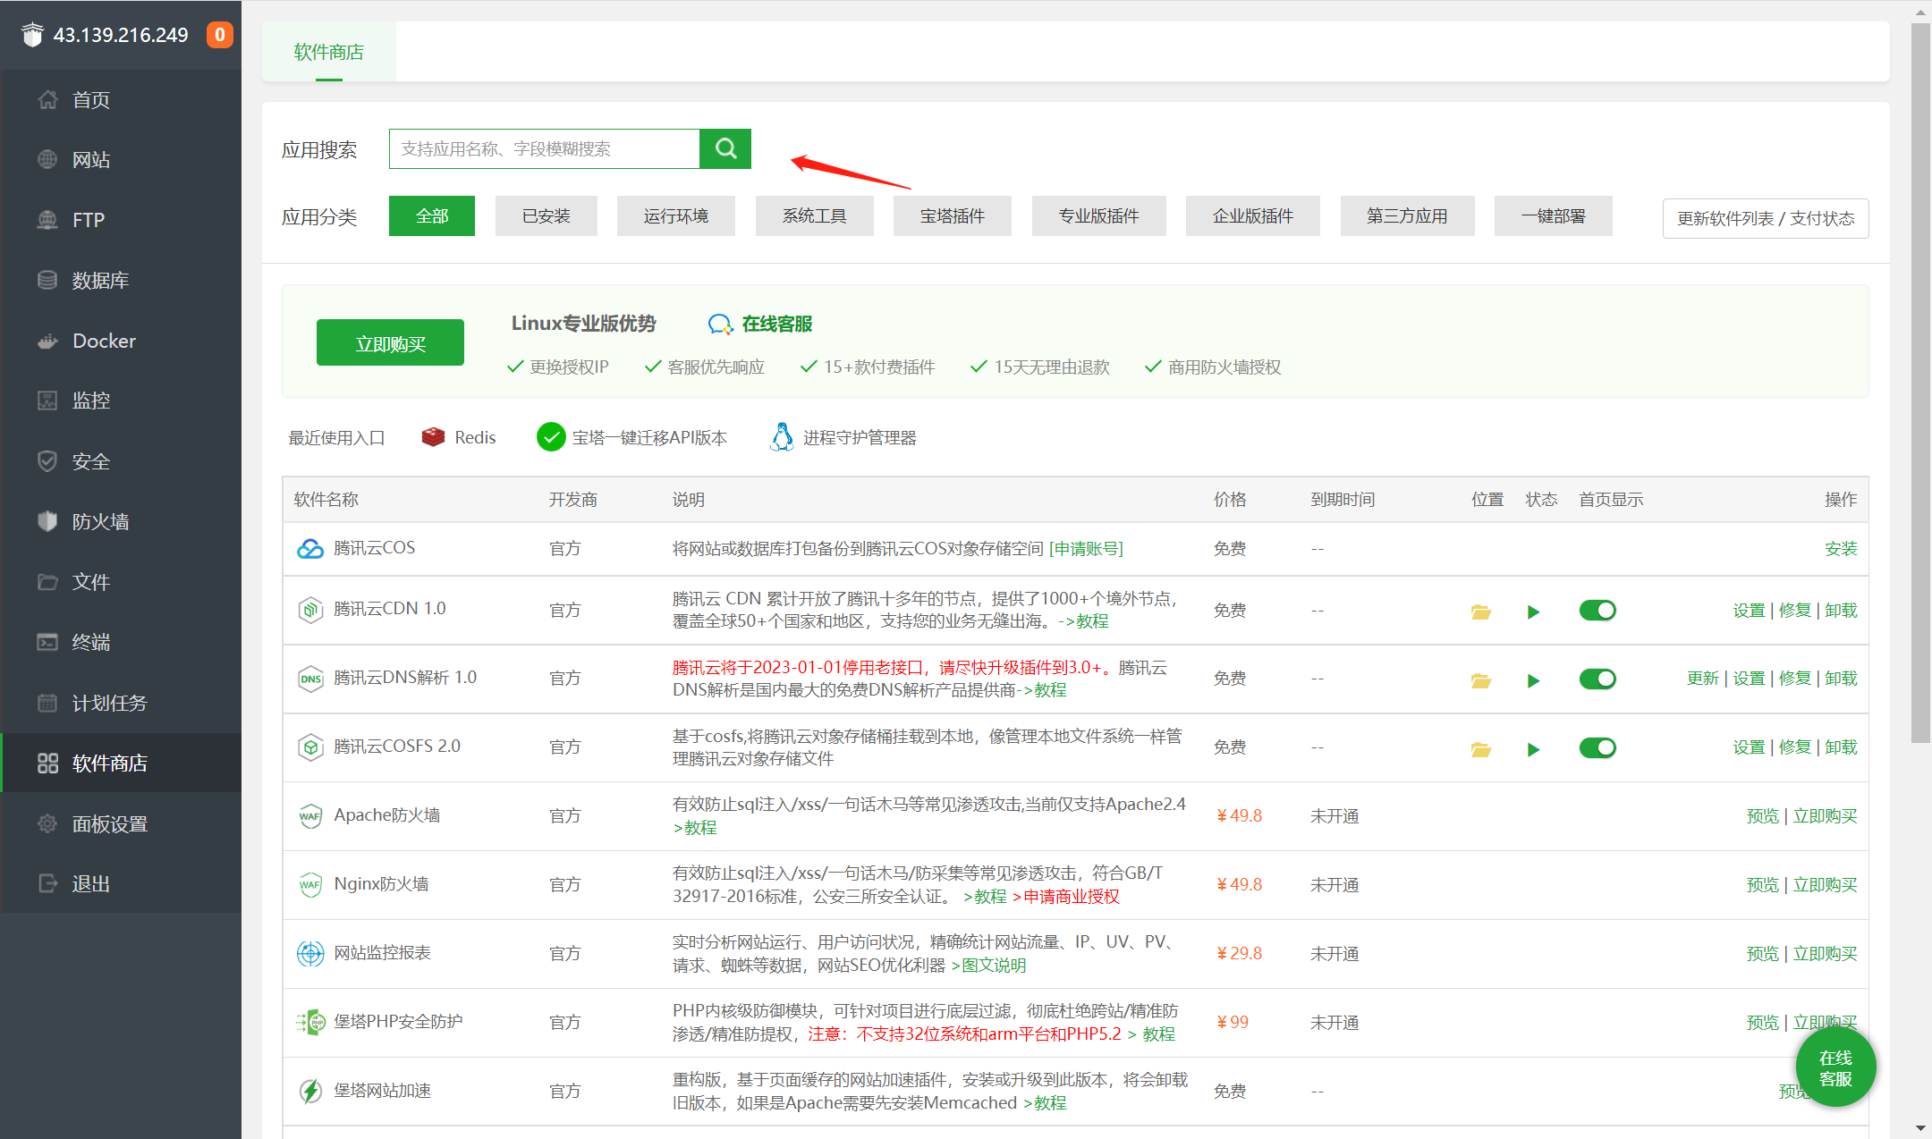Viewport: 1932px width, 1139px height.
Task: Click the Docker sidebar item
Action: (104, 341)
